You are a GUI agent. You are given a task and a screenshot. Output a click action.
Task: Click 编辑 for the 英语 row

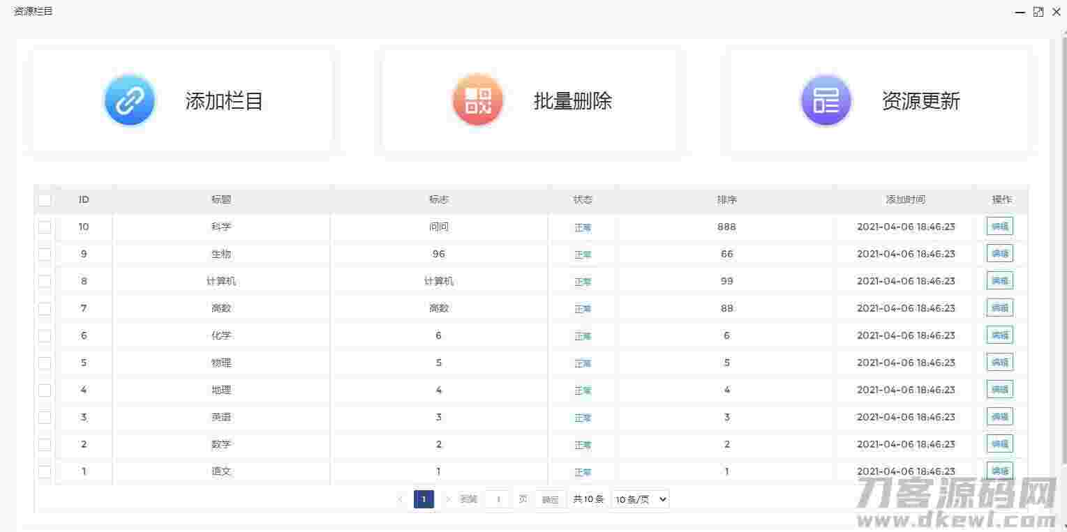tap(1000, 417)
